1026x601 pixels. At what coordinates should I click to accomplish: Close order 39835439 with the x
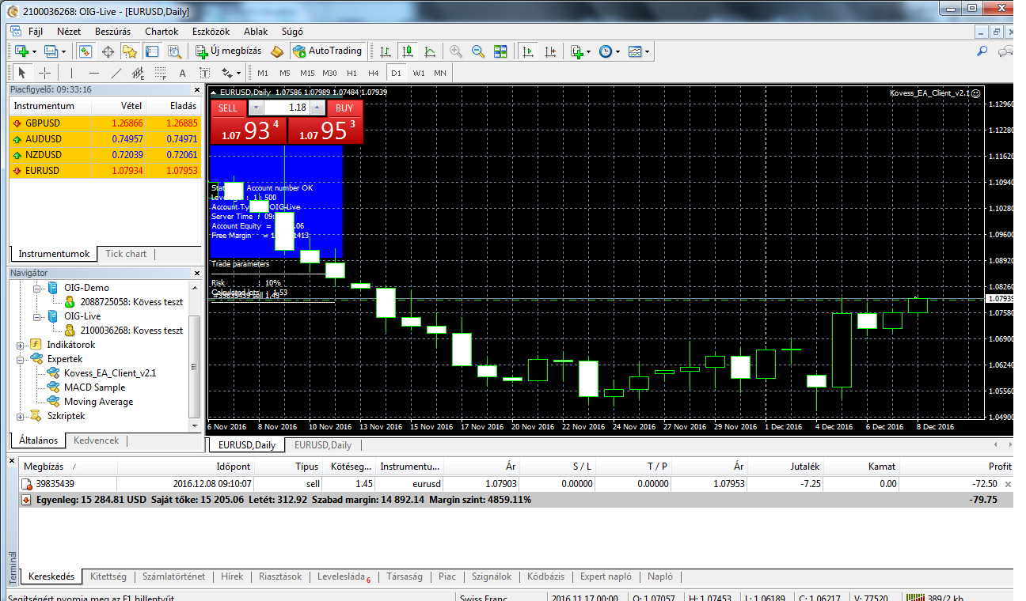click(1008, 484)
